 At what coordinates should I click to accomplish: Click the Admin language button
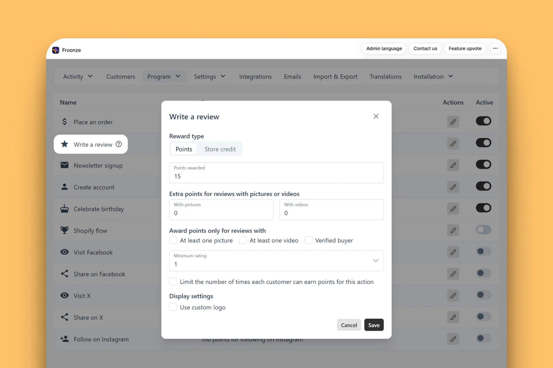tap(384, 48)
